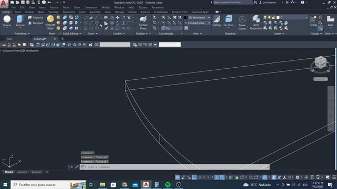Expand the Solid Editing panel
Screen dimensions: 337x189
coord(72,34)
